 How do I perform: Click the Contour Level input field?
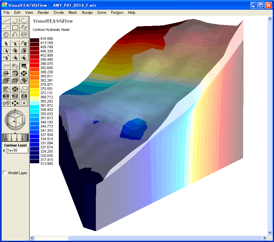(x=17, y=150)
